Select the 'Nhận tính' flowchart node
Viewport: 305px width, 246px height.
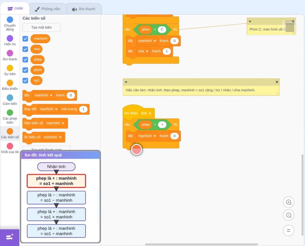click(56, 167)
